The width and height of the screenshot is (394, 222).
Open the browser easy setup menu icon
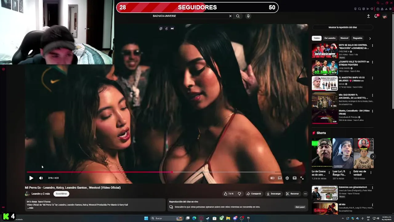tap(390, 9)
